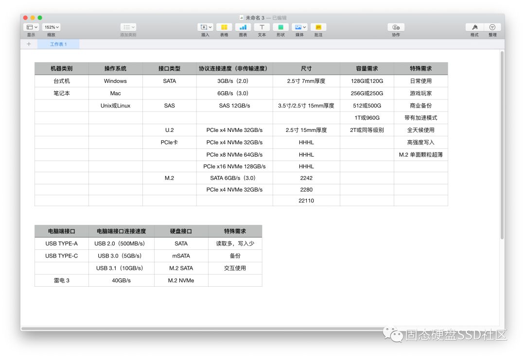Select the 读取多，写入少 cell
525x358 pixels.
235,244
